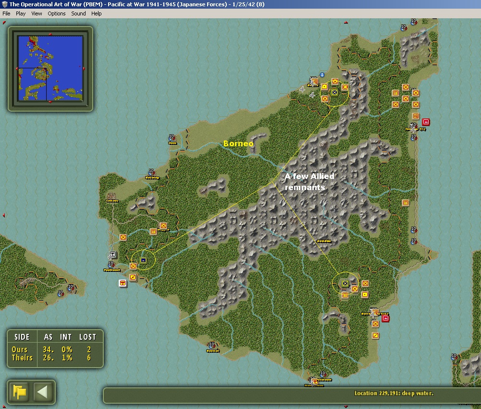
Task: Select the three-pronged unit below southeast Allied infantry
Action: (x=345, y=295)
